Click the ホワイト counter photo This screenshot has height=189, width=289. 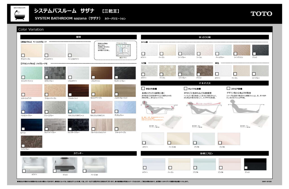pos(34,165)
